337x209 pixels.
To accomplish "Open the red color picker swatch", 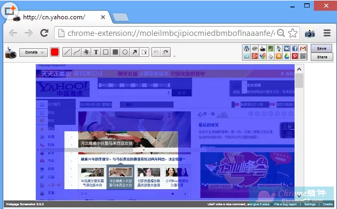I will [55, 52].
